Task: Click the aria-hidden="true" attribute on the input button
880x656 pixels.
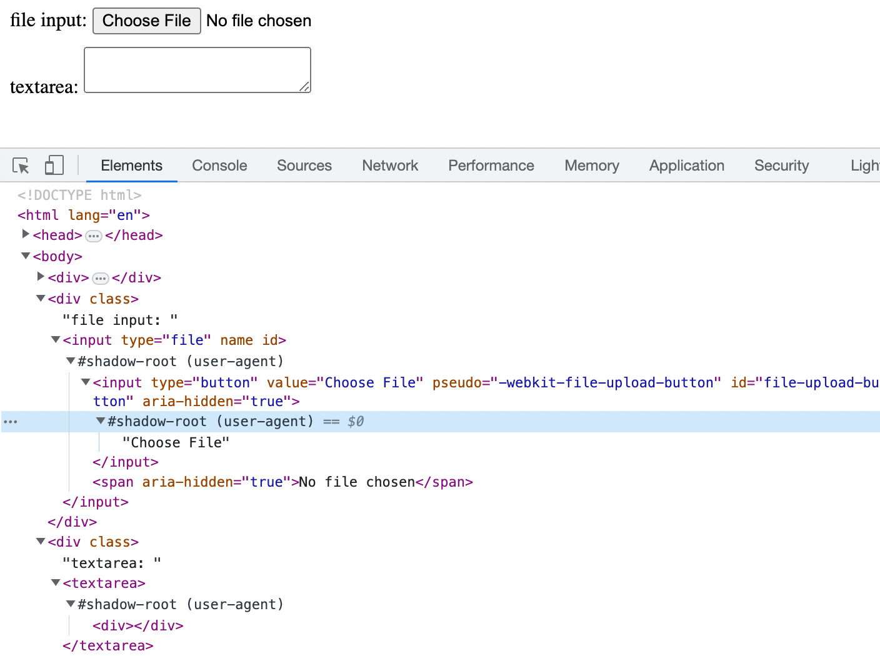Action: pyautogui.click(x=217, y=402)
